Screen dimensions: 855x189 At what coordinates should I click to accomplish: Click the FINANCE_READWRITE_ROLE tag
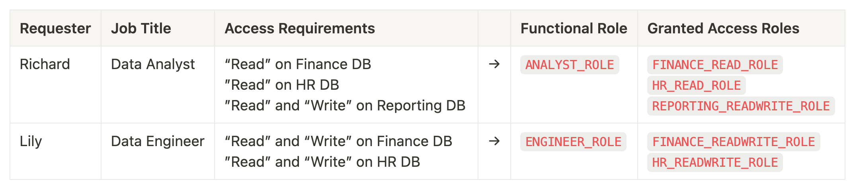tap(733, 142)
